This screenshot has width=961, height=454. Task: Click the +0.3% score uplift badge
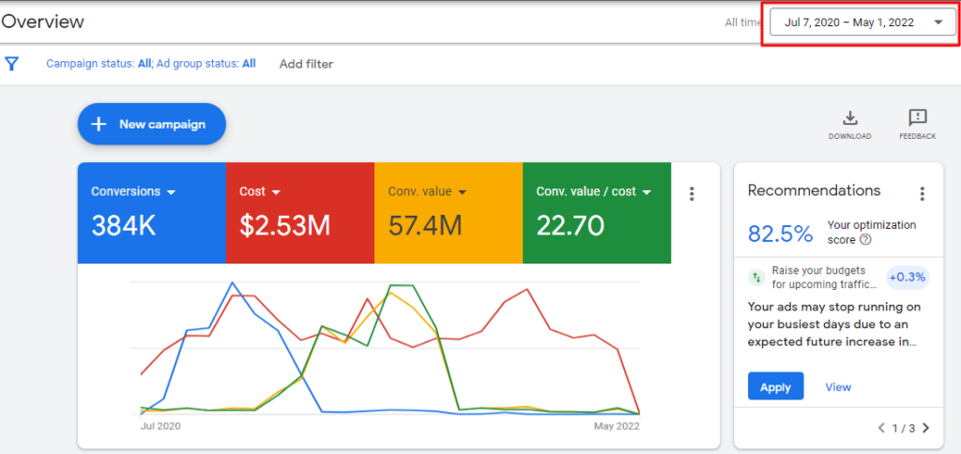tap(908, 278)
